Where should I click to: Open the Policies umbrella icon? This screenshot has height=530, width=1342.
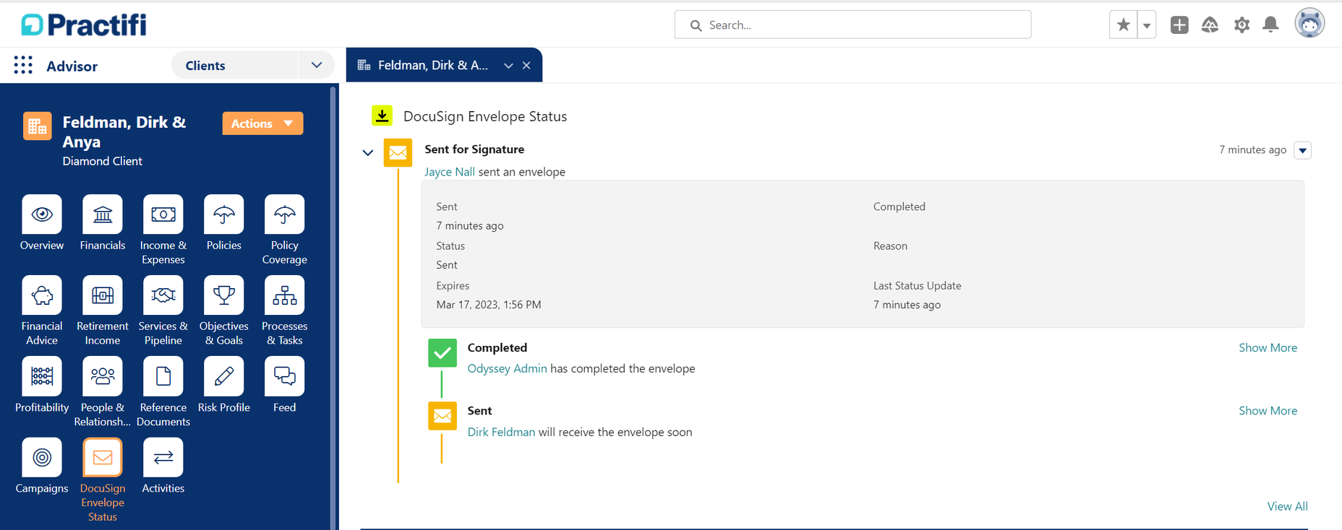(x=224, y=214)
